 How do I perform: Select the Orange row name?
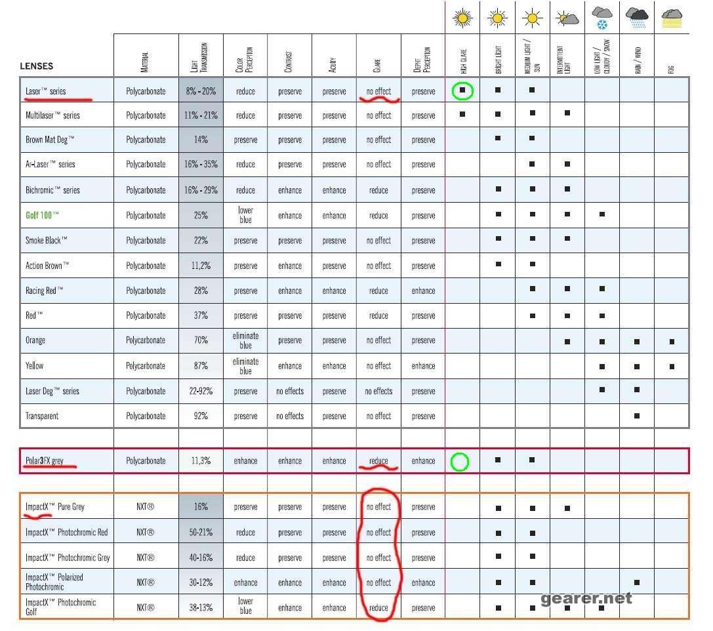click(x=35, y=340)
